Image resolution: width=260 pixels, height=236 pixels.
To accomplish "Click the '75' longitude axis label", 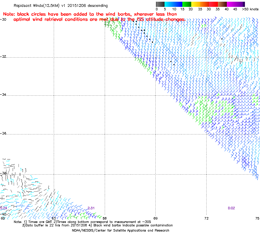I will [x=257, y=218].
